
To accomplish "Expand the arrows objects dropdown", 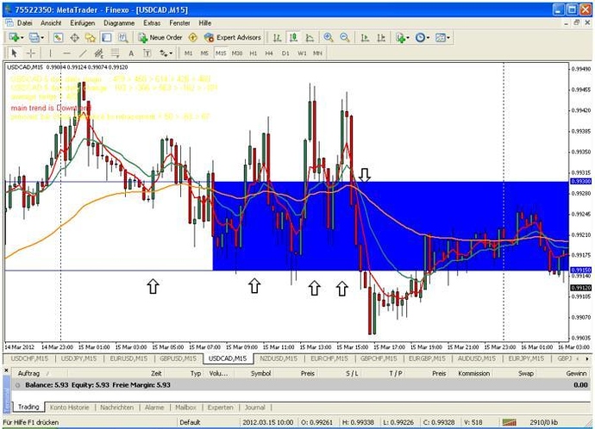I will [171, 53].
